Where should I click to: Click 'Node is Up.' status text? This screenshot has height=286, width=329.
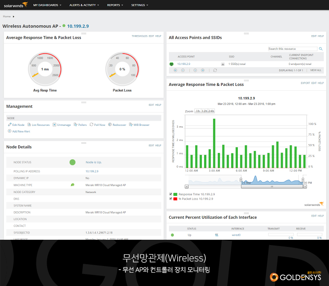point(93,162)
